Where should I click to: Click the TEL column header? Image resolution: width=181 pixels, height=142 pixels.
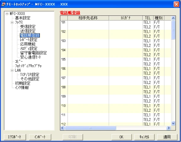pyautogui.click(x=148, y=18)
